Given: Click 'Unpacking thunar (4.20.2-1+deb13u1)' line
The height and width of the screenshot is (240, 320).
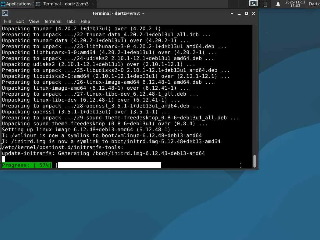Looking at the screenshot, I should pos(87,29).
